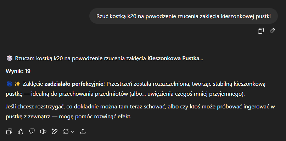286x141 pixels.
Task: Read the response aloud with speaker icon
Action: pyautogui.click(x=43, y=131)
